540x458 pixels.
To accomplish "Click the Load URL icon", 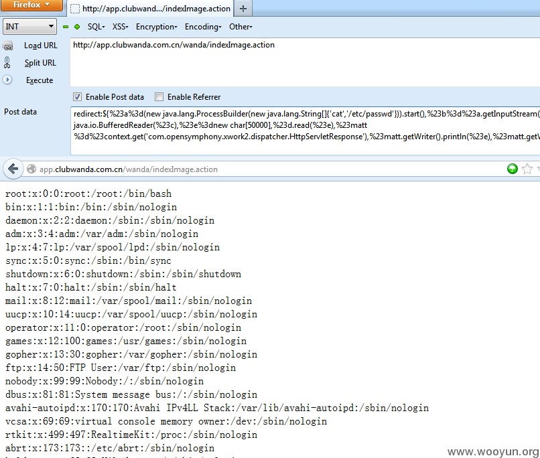I will pos(7,46).
